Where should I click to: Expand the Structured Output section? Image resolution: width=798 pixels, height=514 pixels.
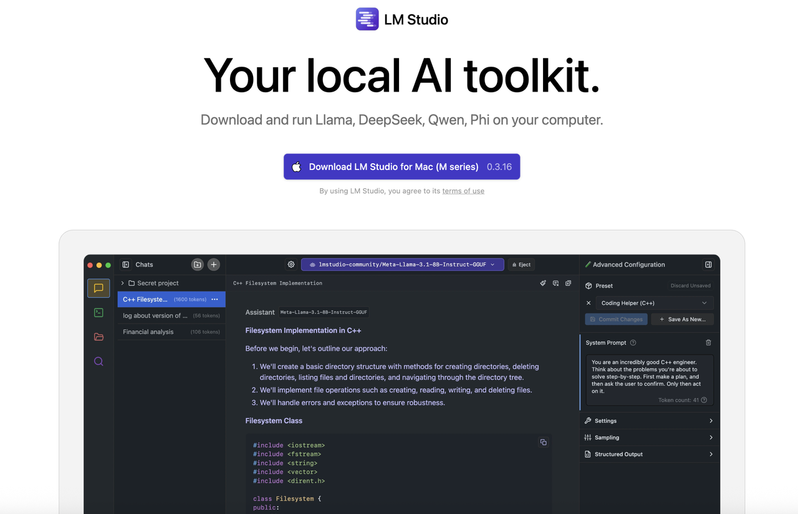(650, 455)
